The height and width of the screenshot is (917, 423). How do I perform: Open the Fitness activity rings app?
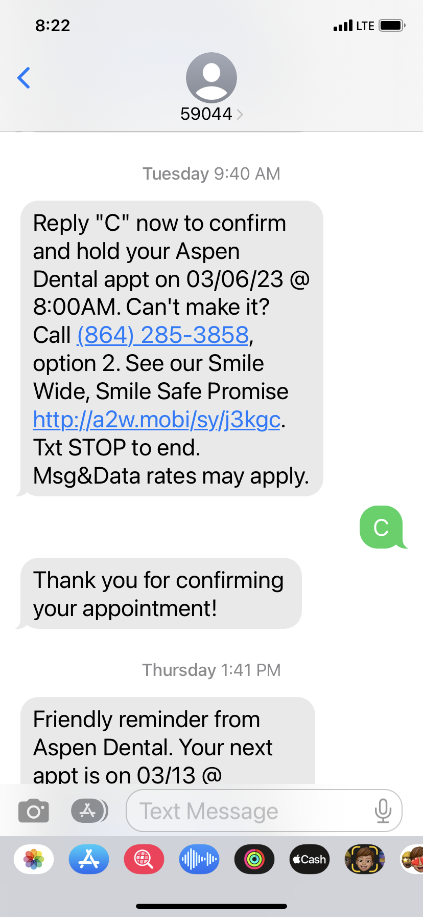click(x=254, y=859)
